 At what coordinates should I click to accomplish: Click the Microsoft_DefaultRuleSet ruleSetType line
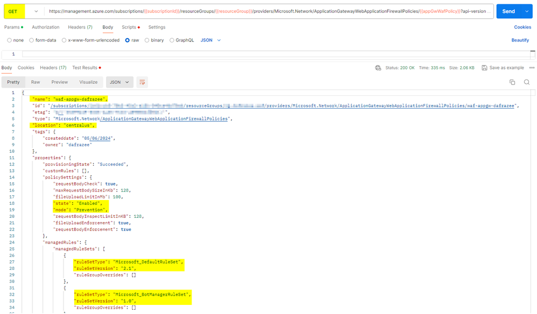(x=129, y=262)
